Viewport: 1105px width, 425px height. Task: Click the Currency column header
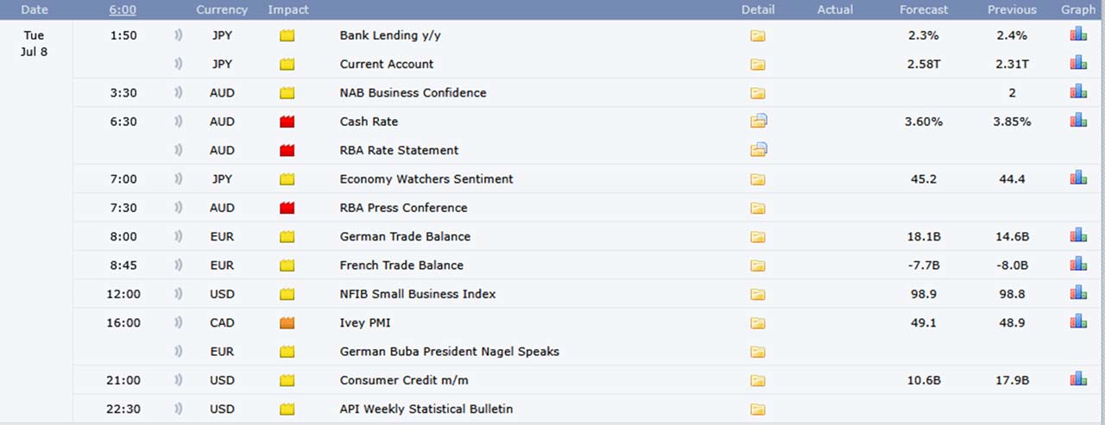(222, 9)
